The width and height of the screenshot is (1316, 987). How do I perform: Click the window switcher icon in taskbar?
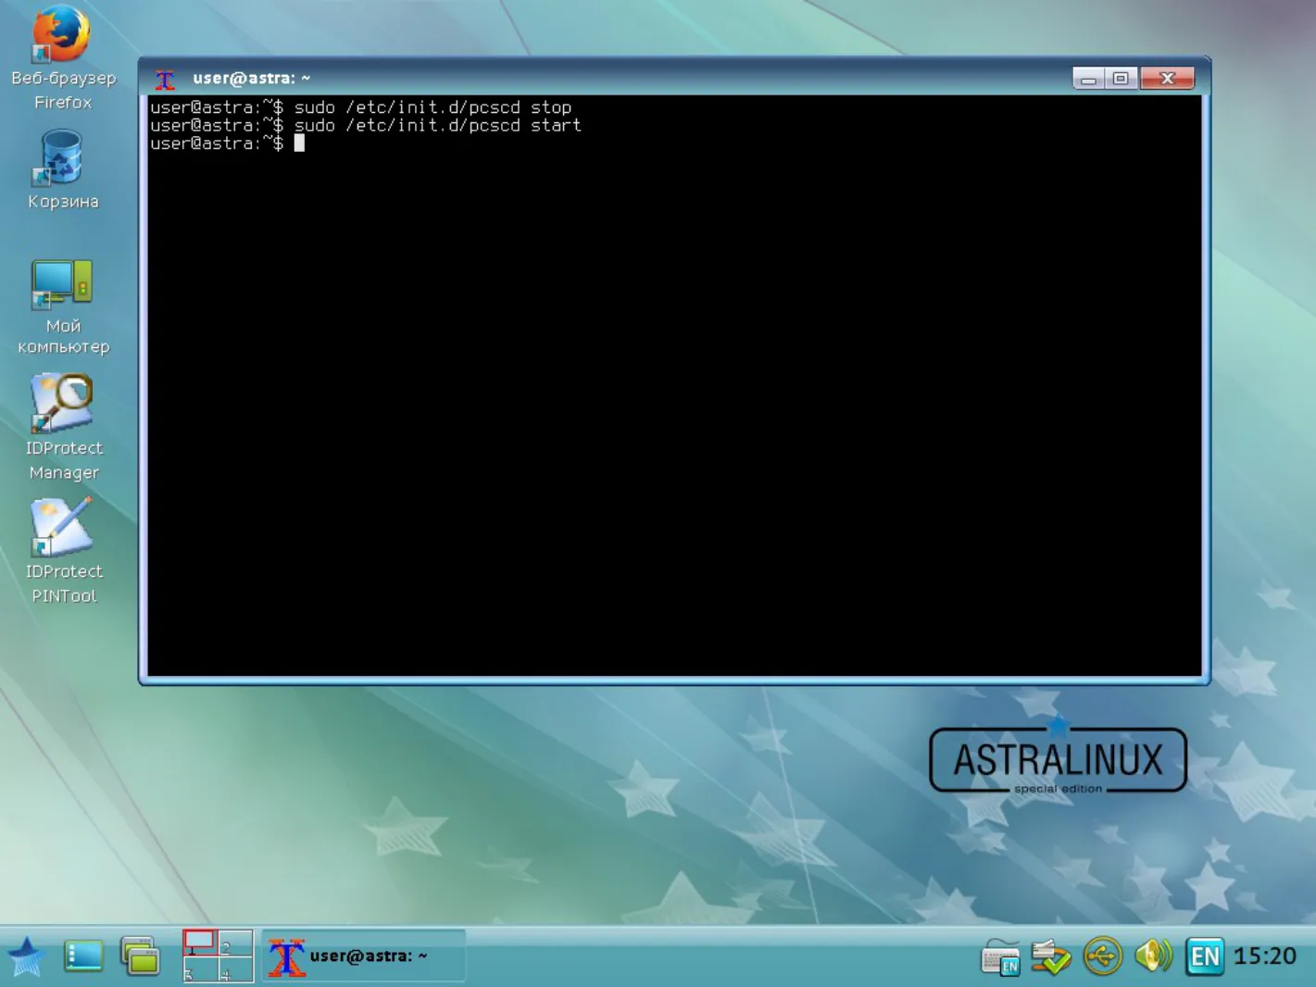click(x=141, y=956)
